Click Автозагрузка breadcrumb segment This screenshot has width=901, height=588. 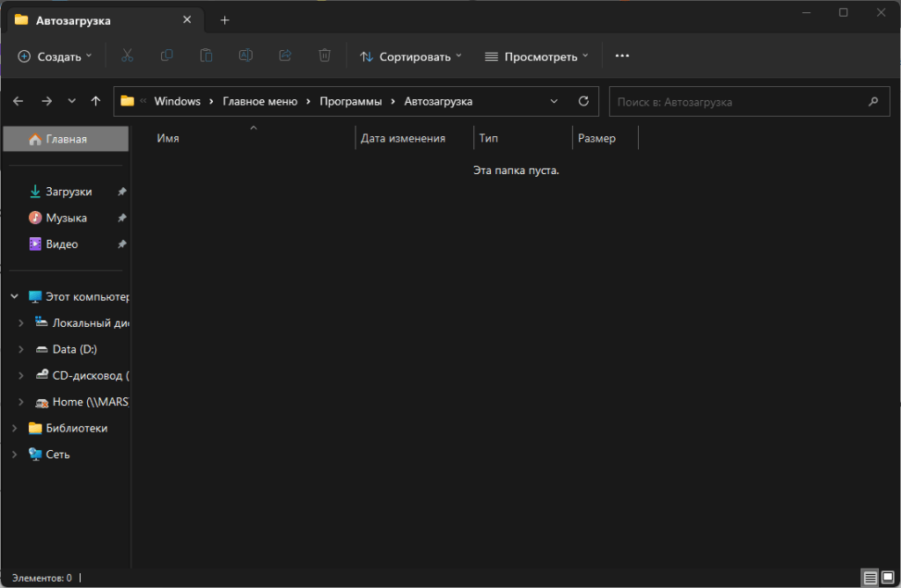[x=438, y=102]
